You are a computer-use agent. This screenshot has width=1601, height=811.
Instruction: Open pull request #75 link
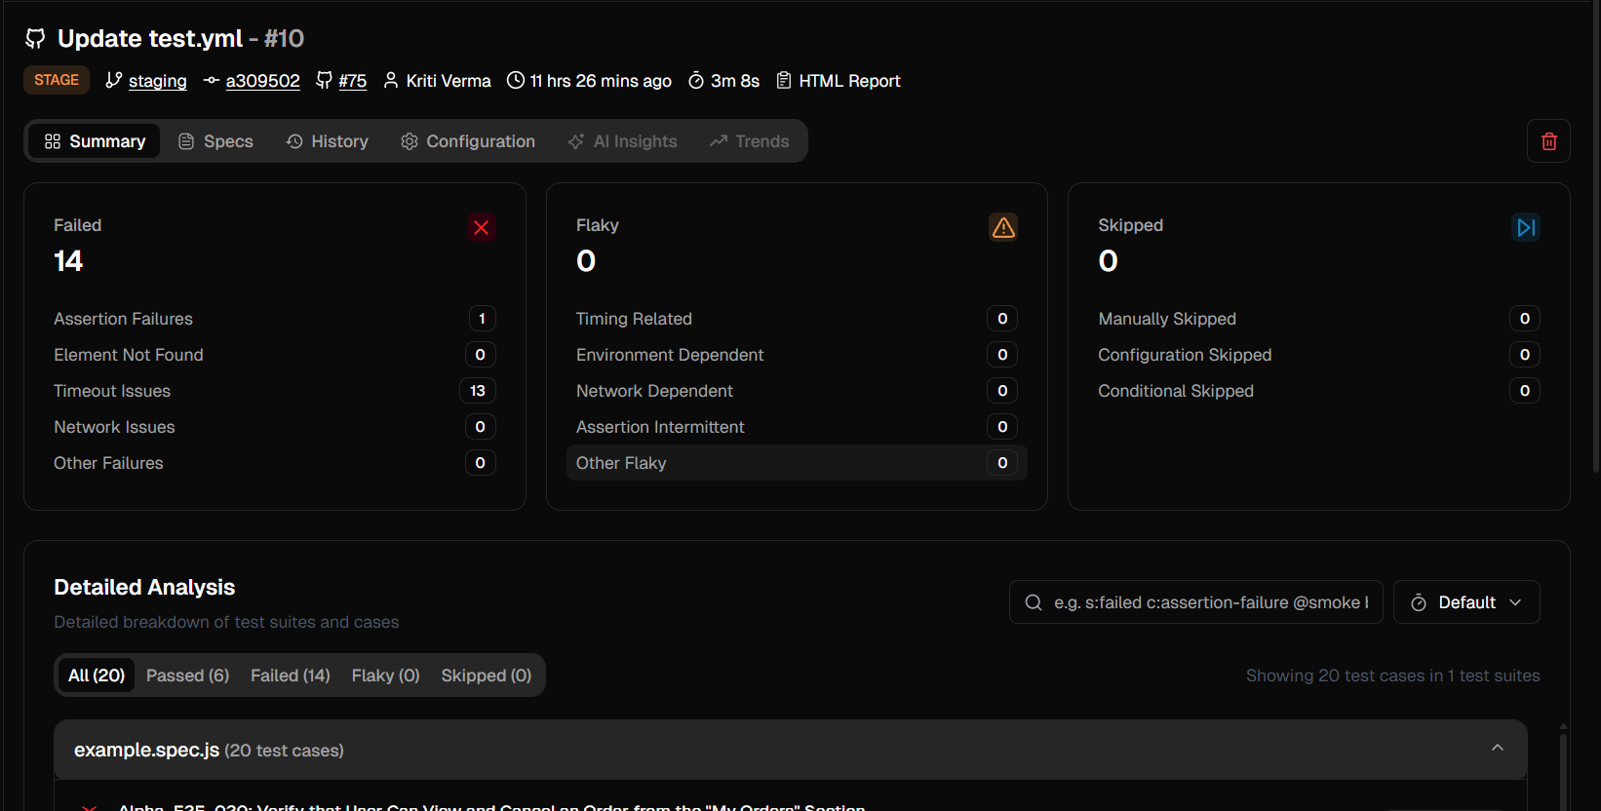coord(352,81)
